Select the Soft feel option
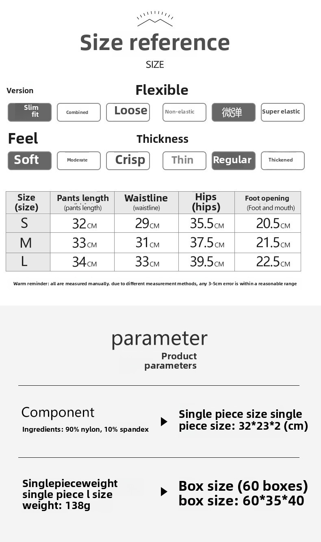 click(30, 161)
